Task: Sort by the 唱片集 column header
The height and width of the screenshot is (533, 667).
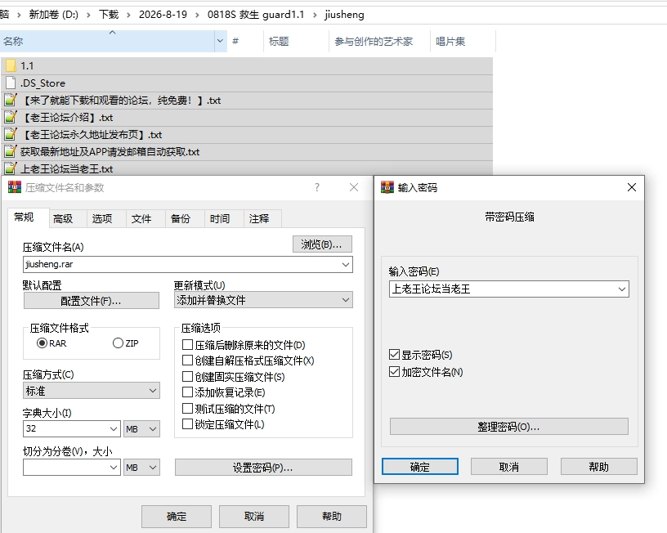Action: [463, 41]
